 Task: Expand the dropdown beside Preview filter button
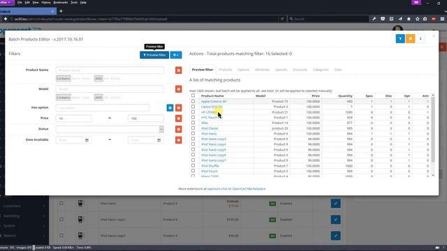click(x=176, y=55)
